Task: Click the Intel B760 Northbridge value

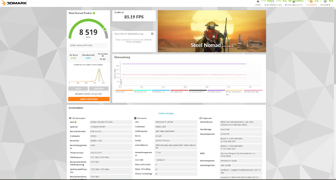Action: [x=241, y=129]
